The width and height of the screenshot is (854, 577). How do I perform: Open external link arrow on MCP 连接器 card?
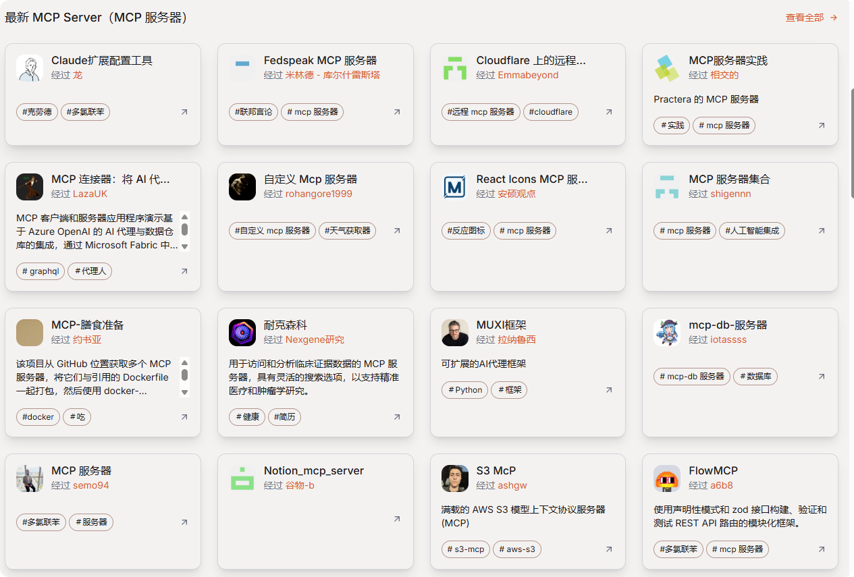tap(184, 271)
